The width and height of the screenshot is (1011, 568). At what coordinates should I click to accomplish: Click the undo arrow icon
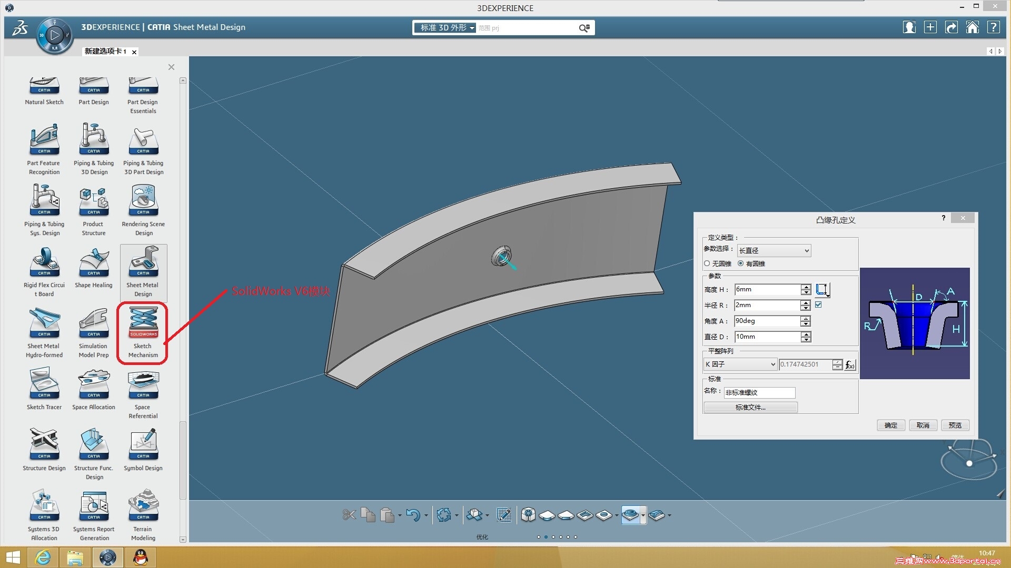point(413,515)
